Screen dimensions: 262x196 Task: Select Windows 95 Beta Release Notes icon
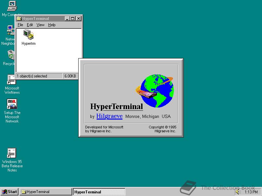pyautogui.click(x=11, y=153)
